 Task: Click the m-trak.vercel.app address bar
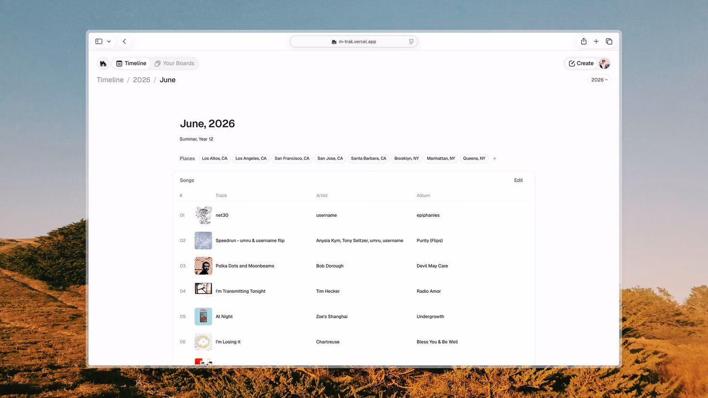point(354,41)
